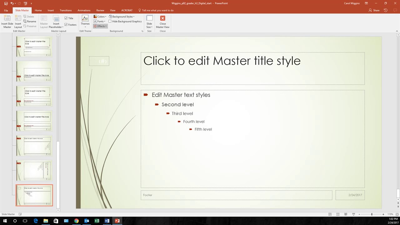Image resolution: width=400 pixels, height=225 pixels.
Task: Open version history clock icon
Action: coord(385,10)
